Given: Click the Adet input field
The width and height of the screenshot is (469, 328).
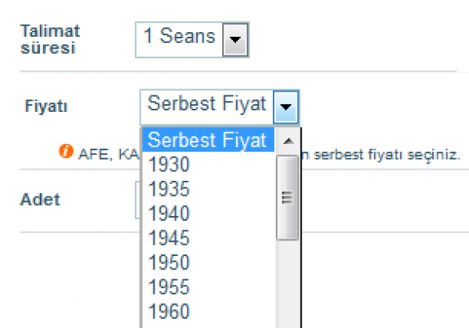Looking at the screenshot, I should (x=138, y=200).
